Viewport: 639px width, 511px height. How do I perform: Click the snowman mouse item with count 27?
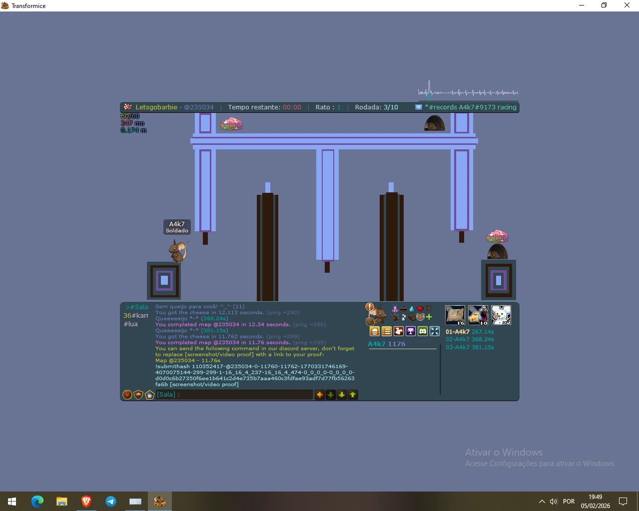click(501, 315)
